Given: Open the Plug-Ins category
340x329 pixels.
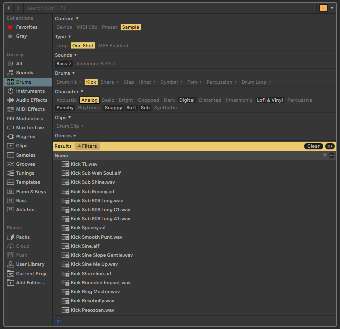Looking at the screenshot, I should 21,137.
